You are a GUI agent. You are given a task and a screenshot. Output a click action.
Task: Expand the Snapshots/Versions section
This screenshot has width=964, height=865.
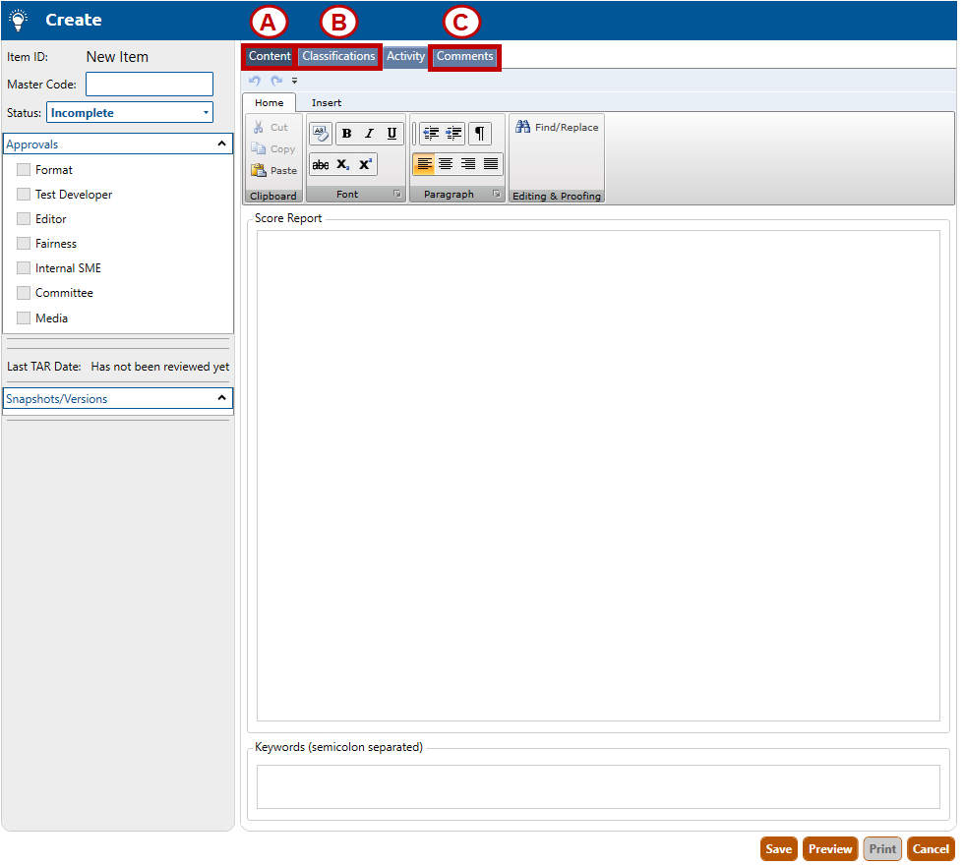(222, 399)
